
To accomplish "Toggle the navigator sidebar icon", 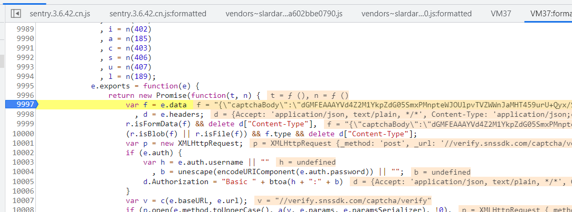I will (x=16, y=14).
